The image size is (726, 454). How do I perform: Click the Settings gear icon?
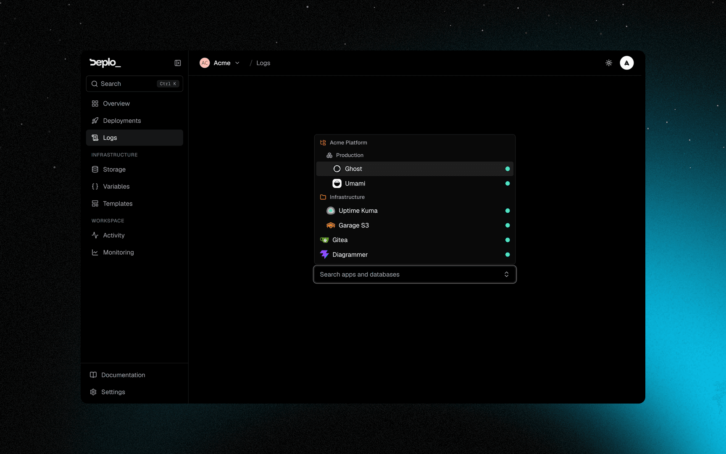coord(93,392)
